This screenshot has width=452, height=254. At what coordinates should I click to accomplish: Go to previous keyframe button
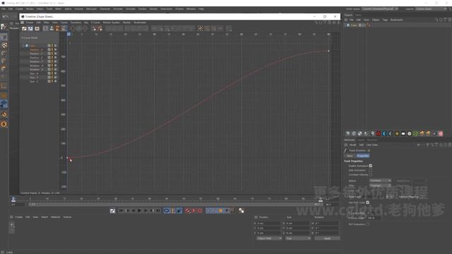(127, 211)
